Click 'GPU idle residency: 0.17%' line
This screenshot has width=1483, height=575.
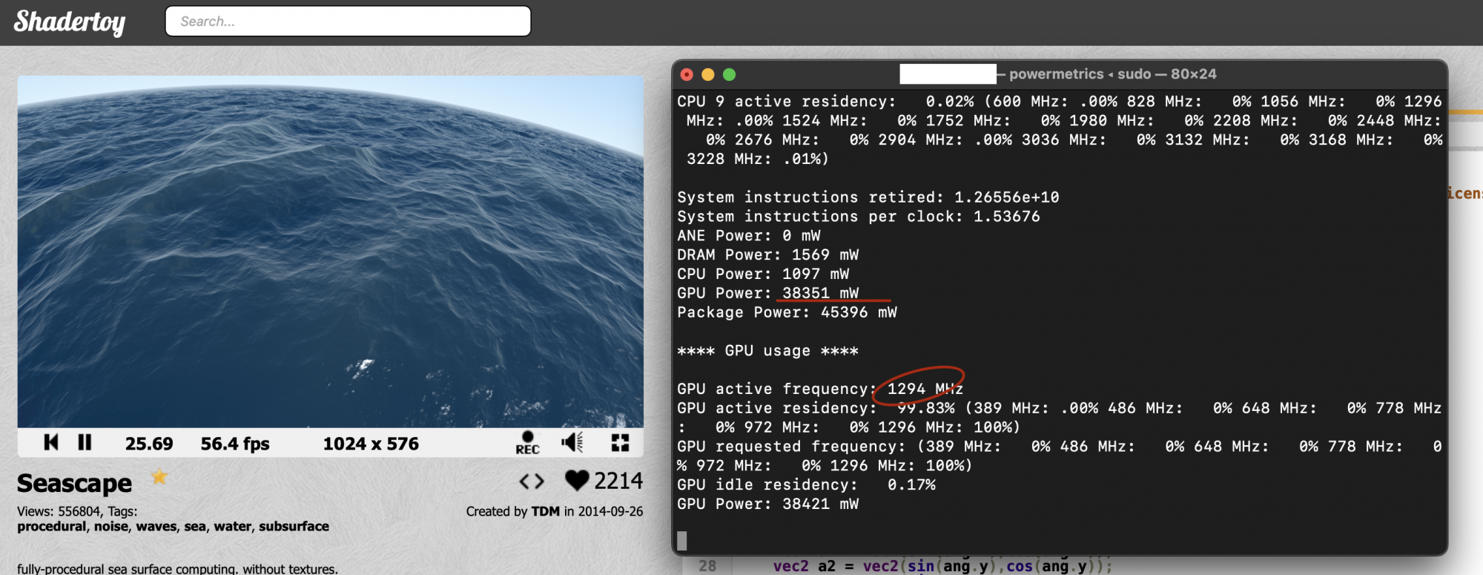pyautogui.click(x=806, y=484)
